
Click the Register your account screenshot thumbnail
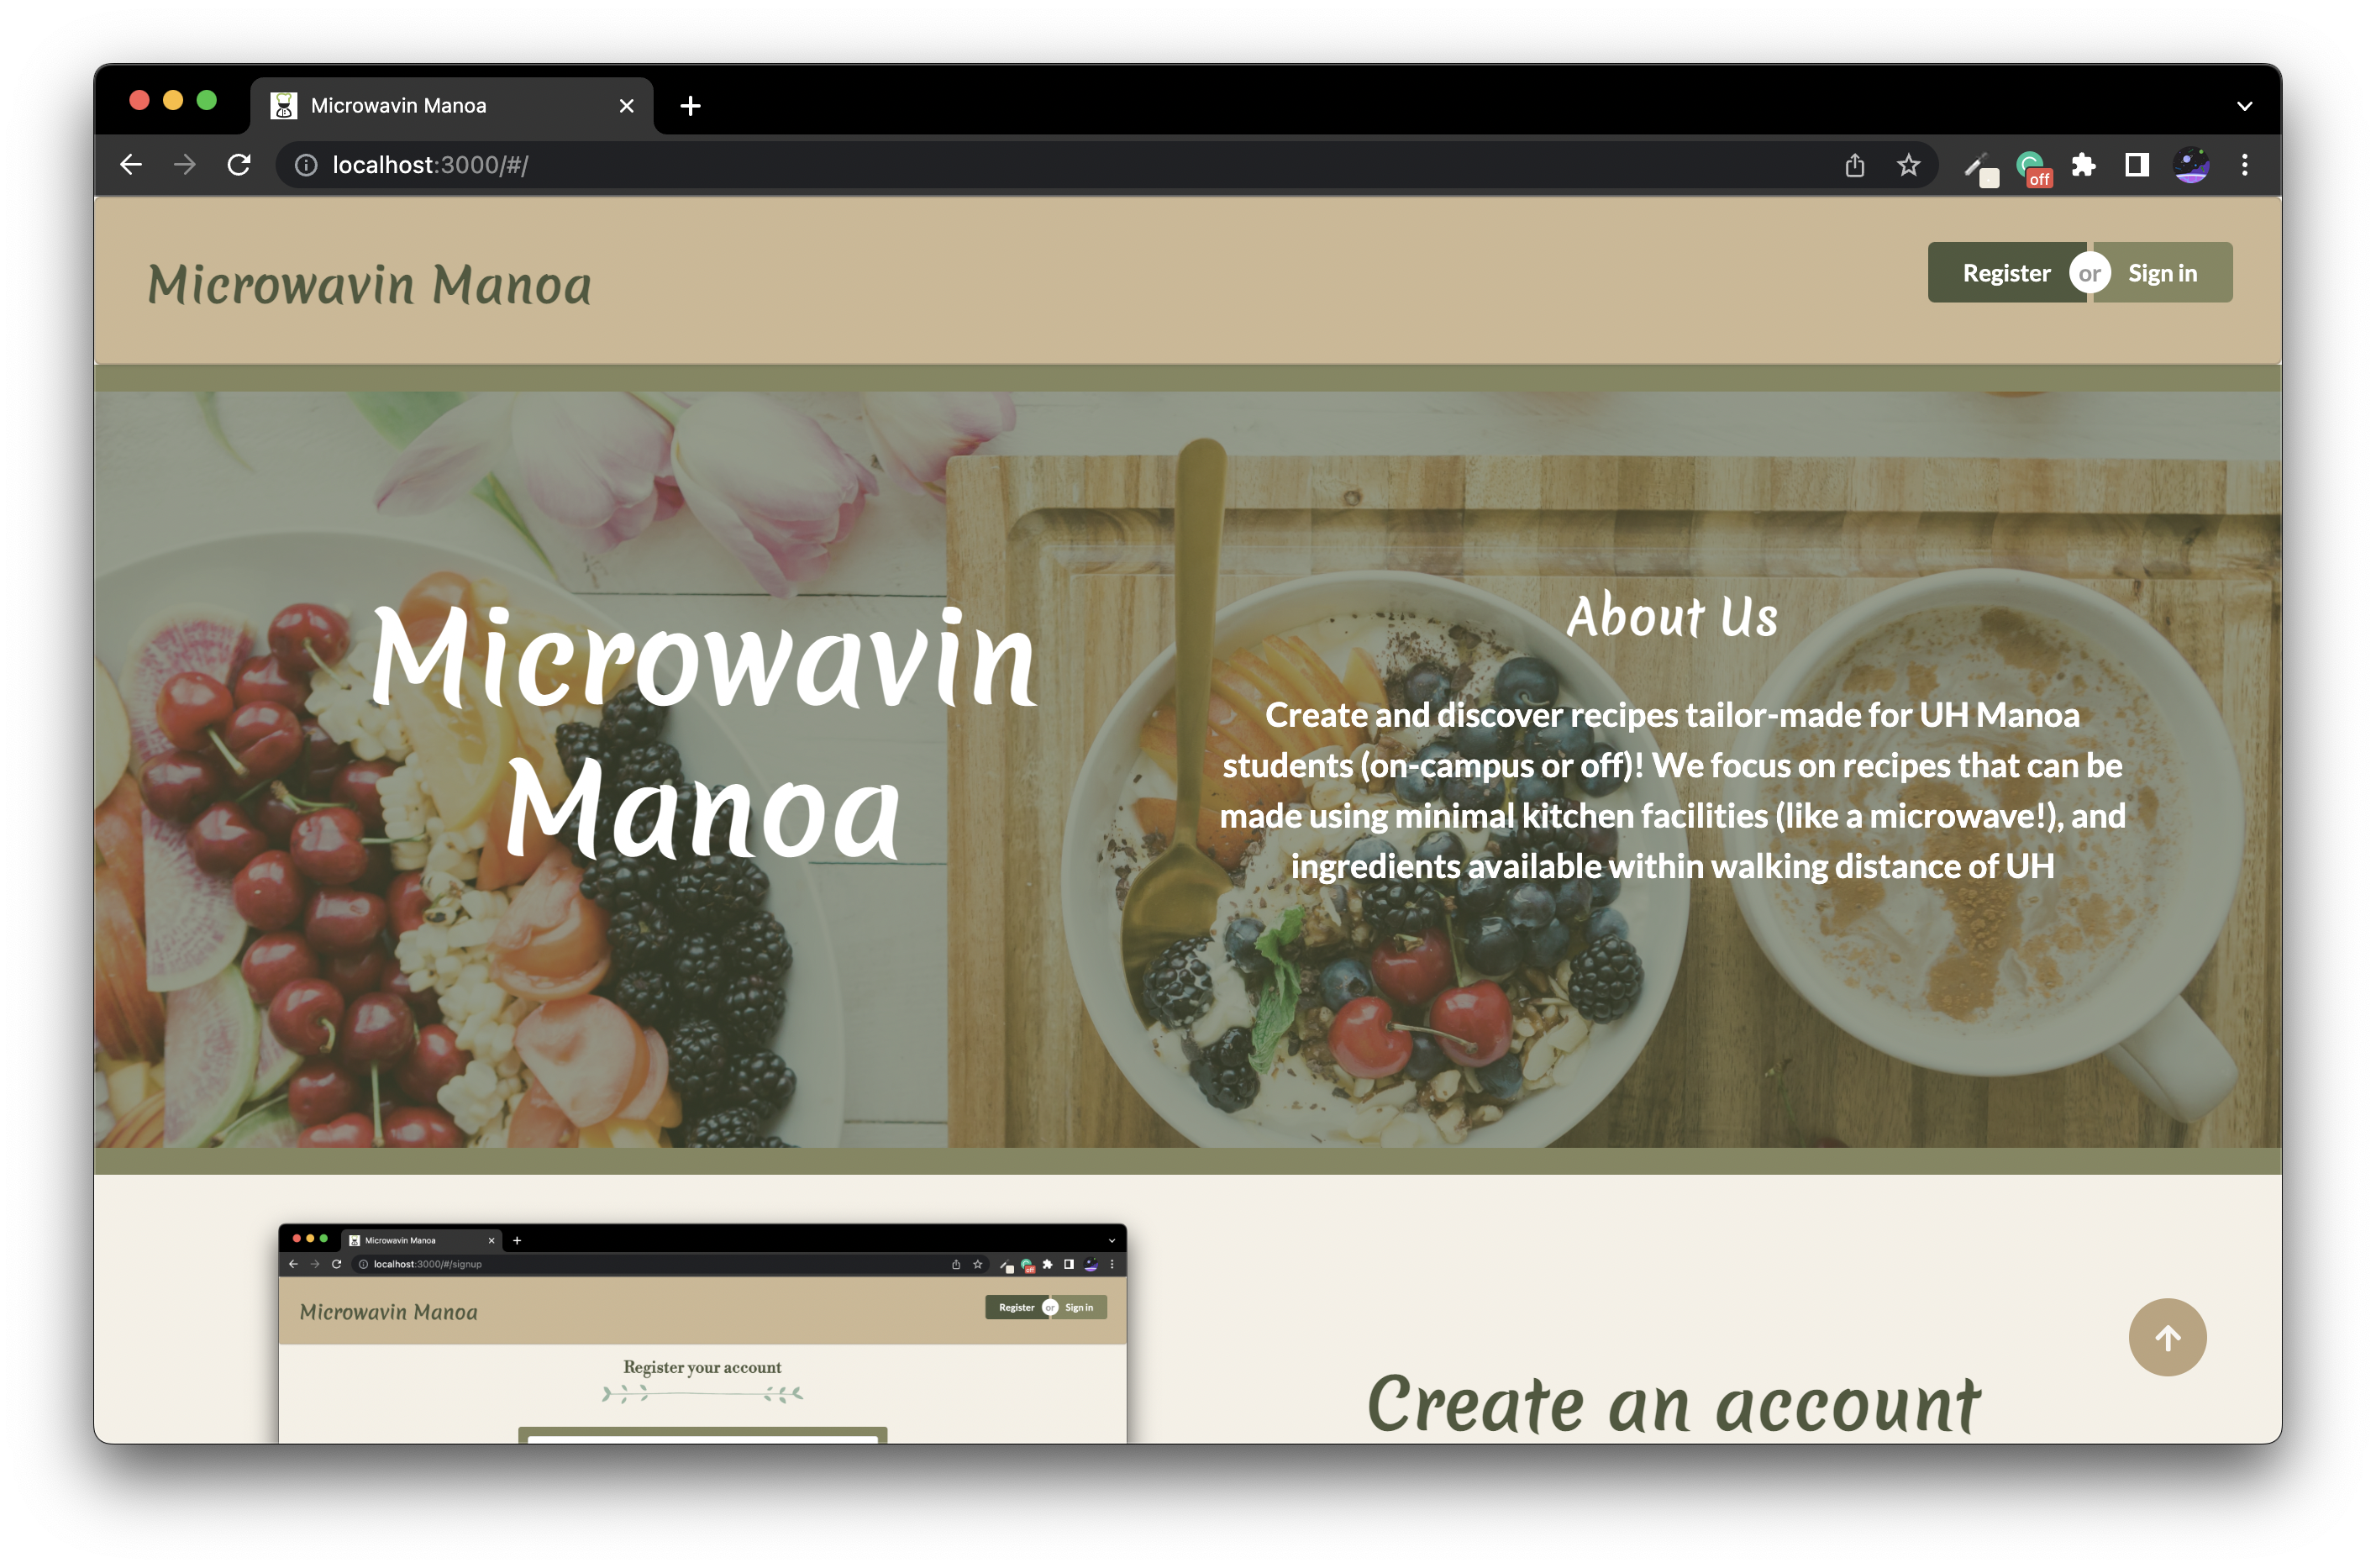pos(700,1365)
